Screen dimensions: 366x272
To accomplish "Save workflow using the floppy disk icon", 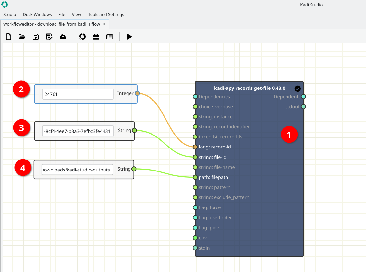I will pos(35,37).
